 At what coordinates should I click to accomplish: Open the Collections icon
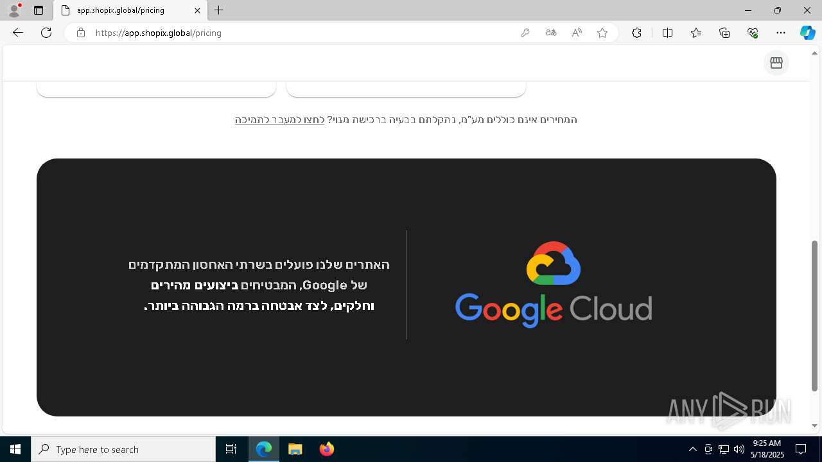724,33
